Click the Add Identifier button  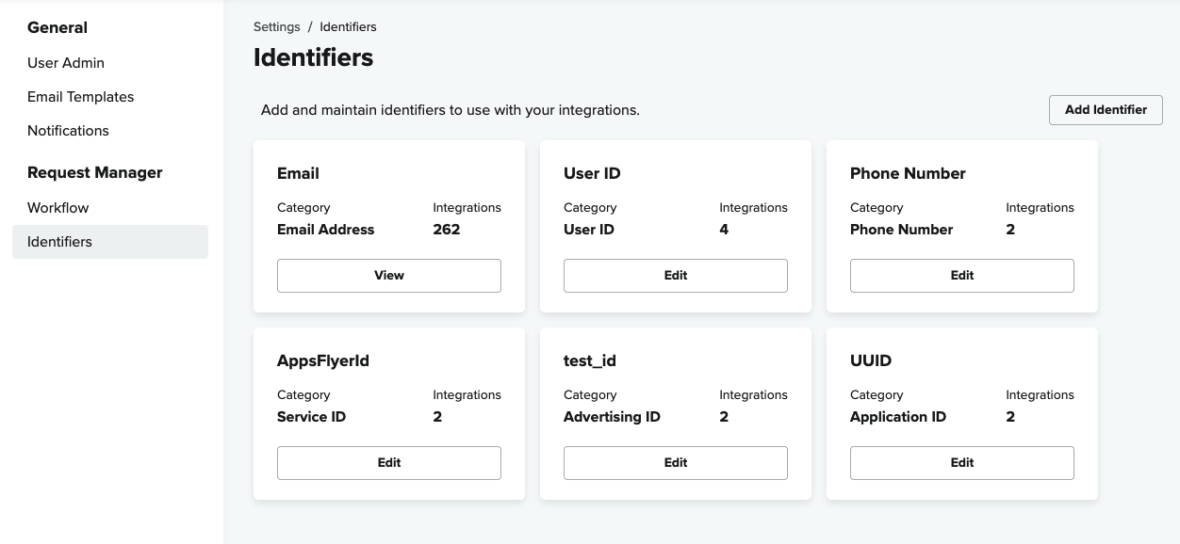[x=1106, y=110]
